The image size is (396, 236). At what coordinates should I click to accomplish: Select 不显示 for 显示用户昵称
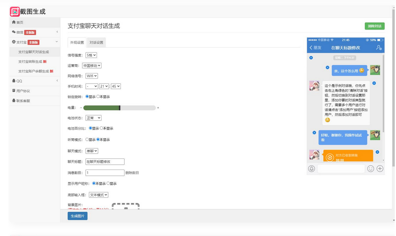pyautogui.click(x=94, y=183)
